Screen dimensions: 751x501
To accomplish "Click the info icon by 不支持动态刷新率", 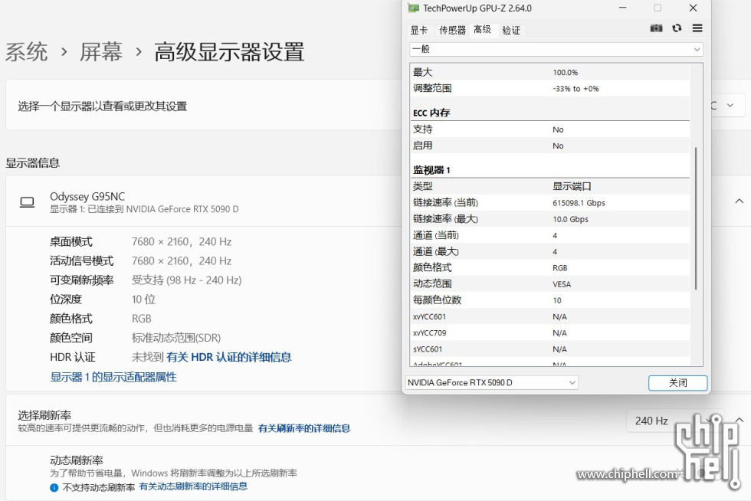I will point(54,487).
